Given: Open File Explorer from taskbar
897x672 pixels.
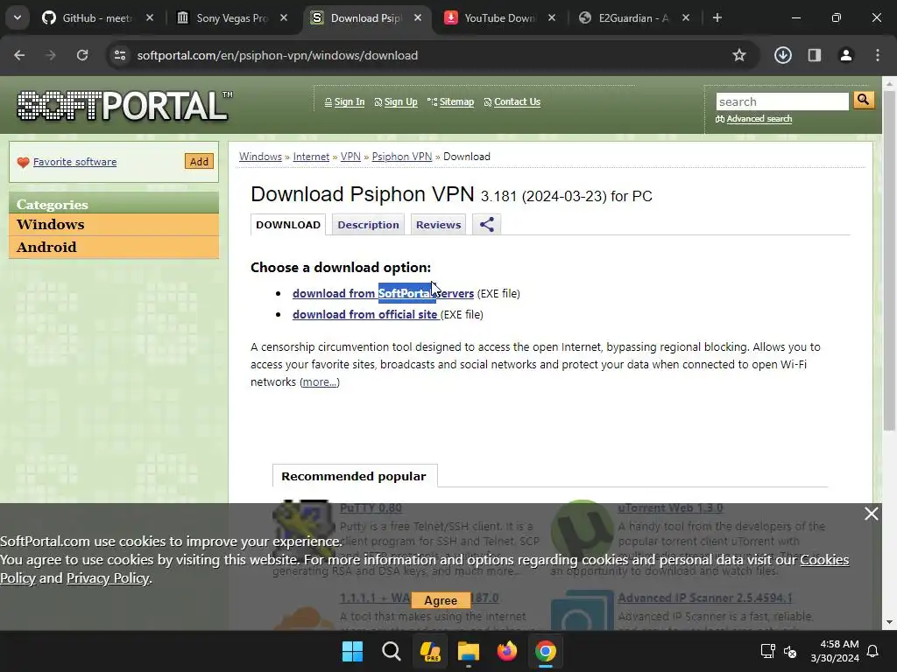Looking at the screenshot, I should [469, 651].
